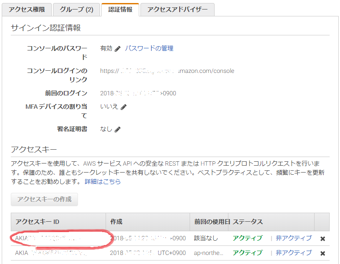Switch to the アクセス権限 tab
The width and height of the screenshot is (340, 264).
coord(27,9)
